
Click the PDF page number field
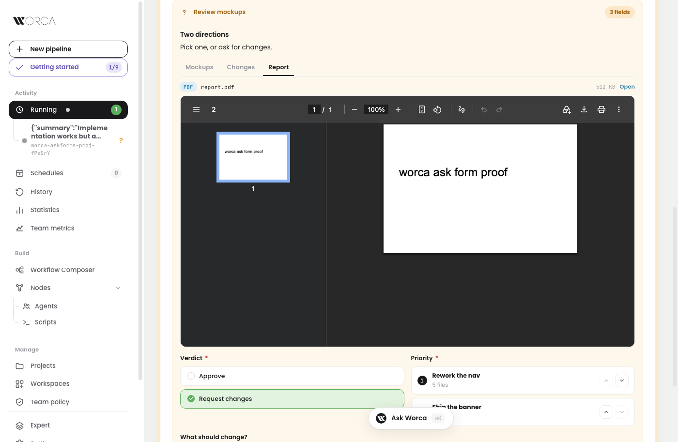314,109
